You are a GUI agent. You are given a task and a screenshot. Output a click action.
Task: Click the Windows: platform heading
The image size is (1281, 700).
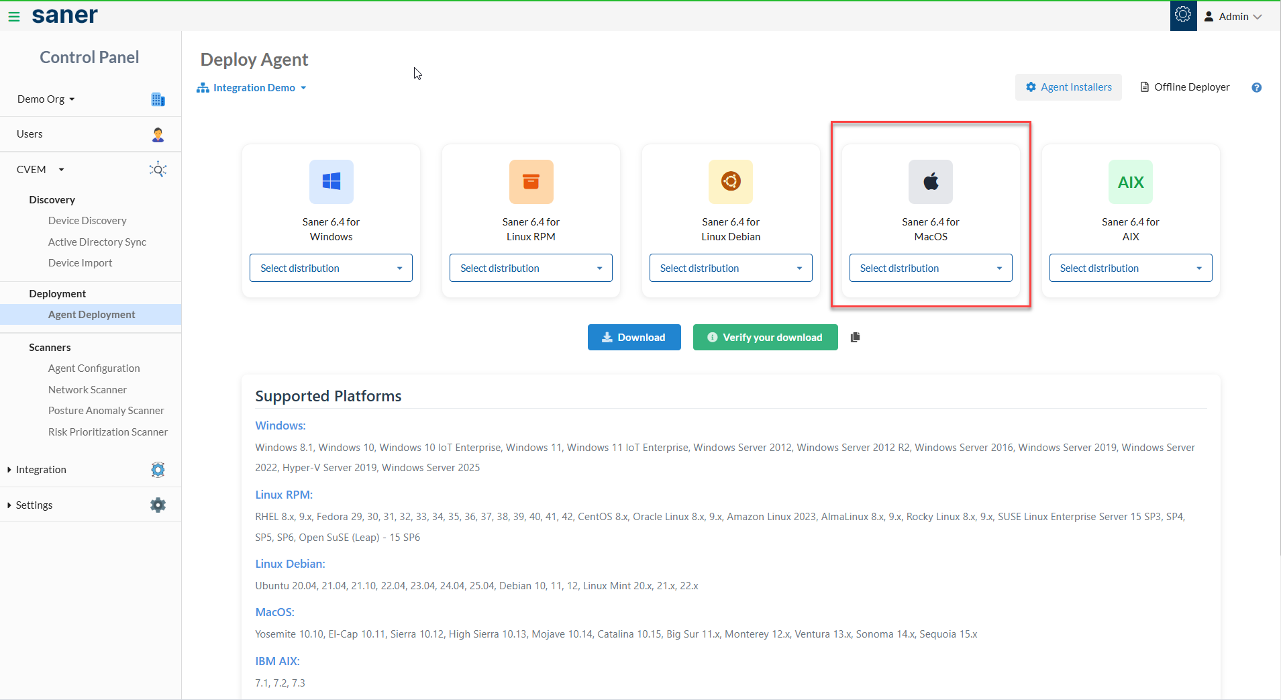(280, 426)
